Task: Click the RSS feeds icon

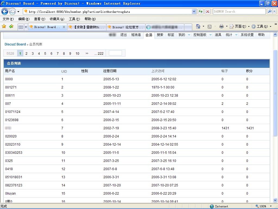Action: point(209,26)
